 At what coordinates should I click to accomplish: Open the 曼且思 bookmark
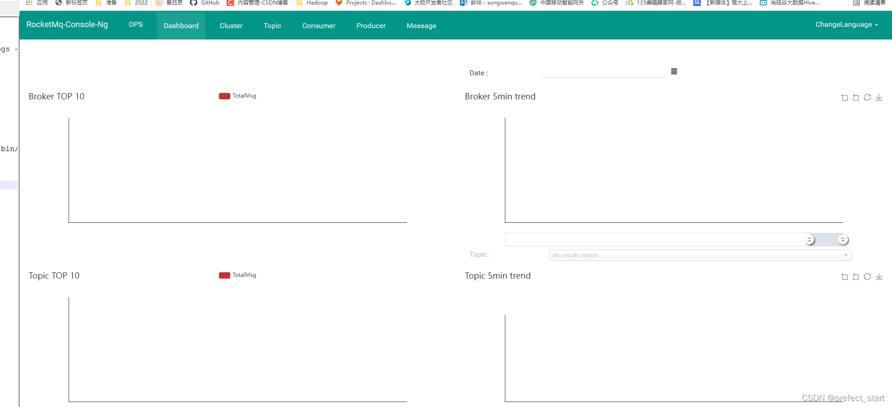pos(169,3)
